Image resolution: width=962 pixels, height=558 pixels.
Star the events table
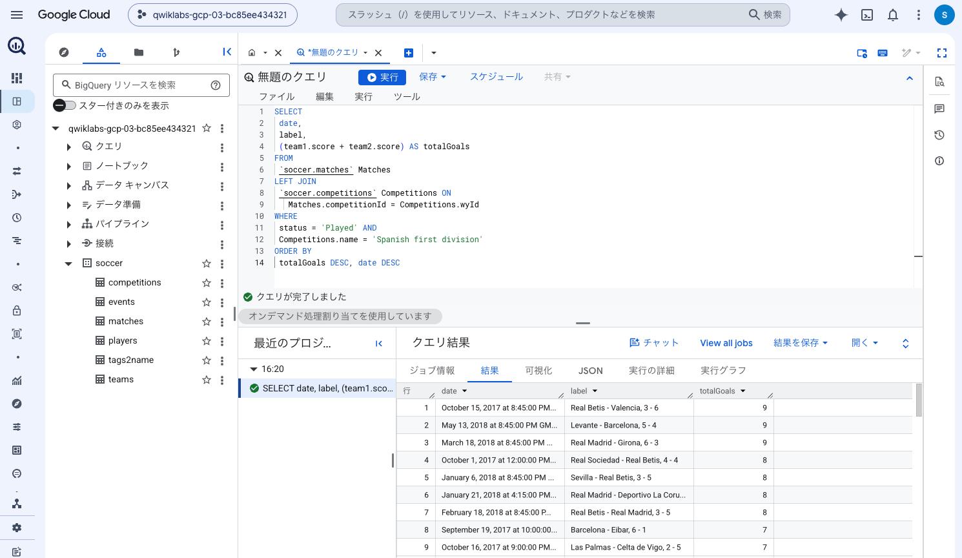point(207,302)
